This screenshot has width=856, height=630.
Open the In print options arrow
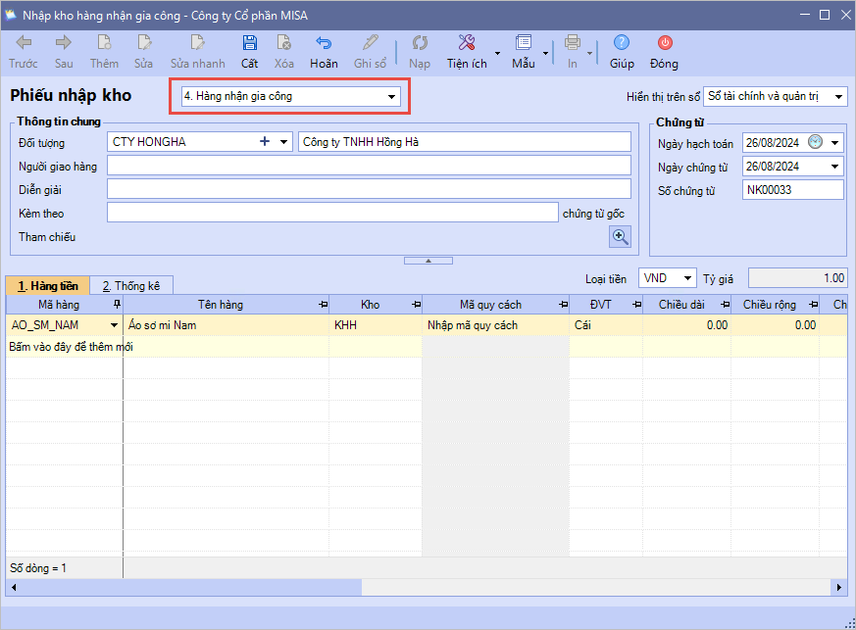pyautogui.click(x=589, y=53)
